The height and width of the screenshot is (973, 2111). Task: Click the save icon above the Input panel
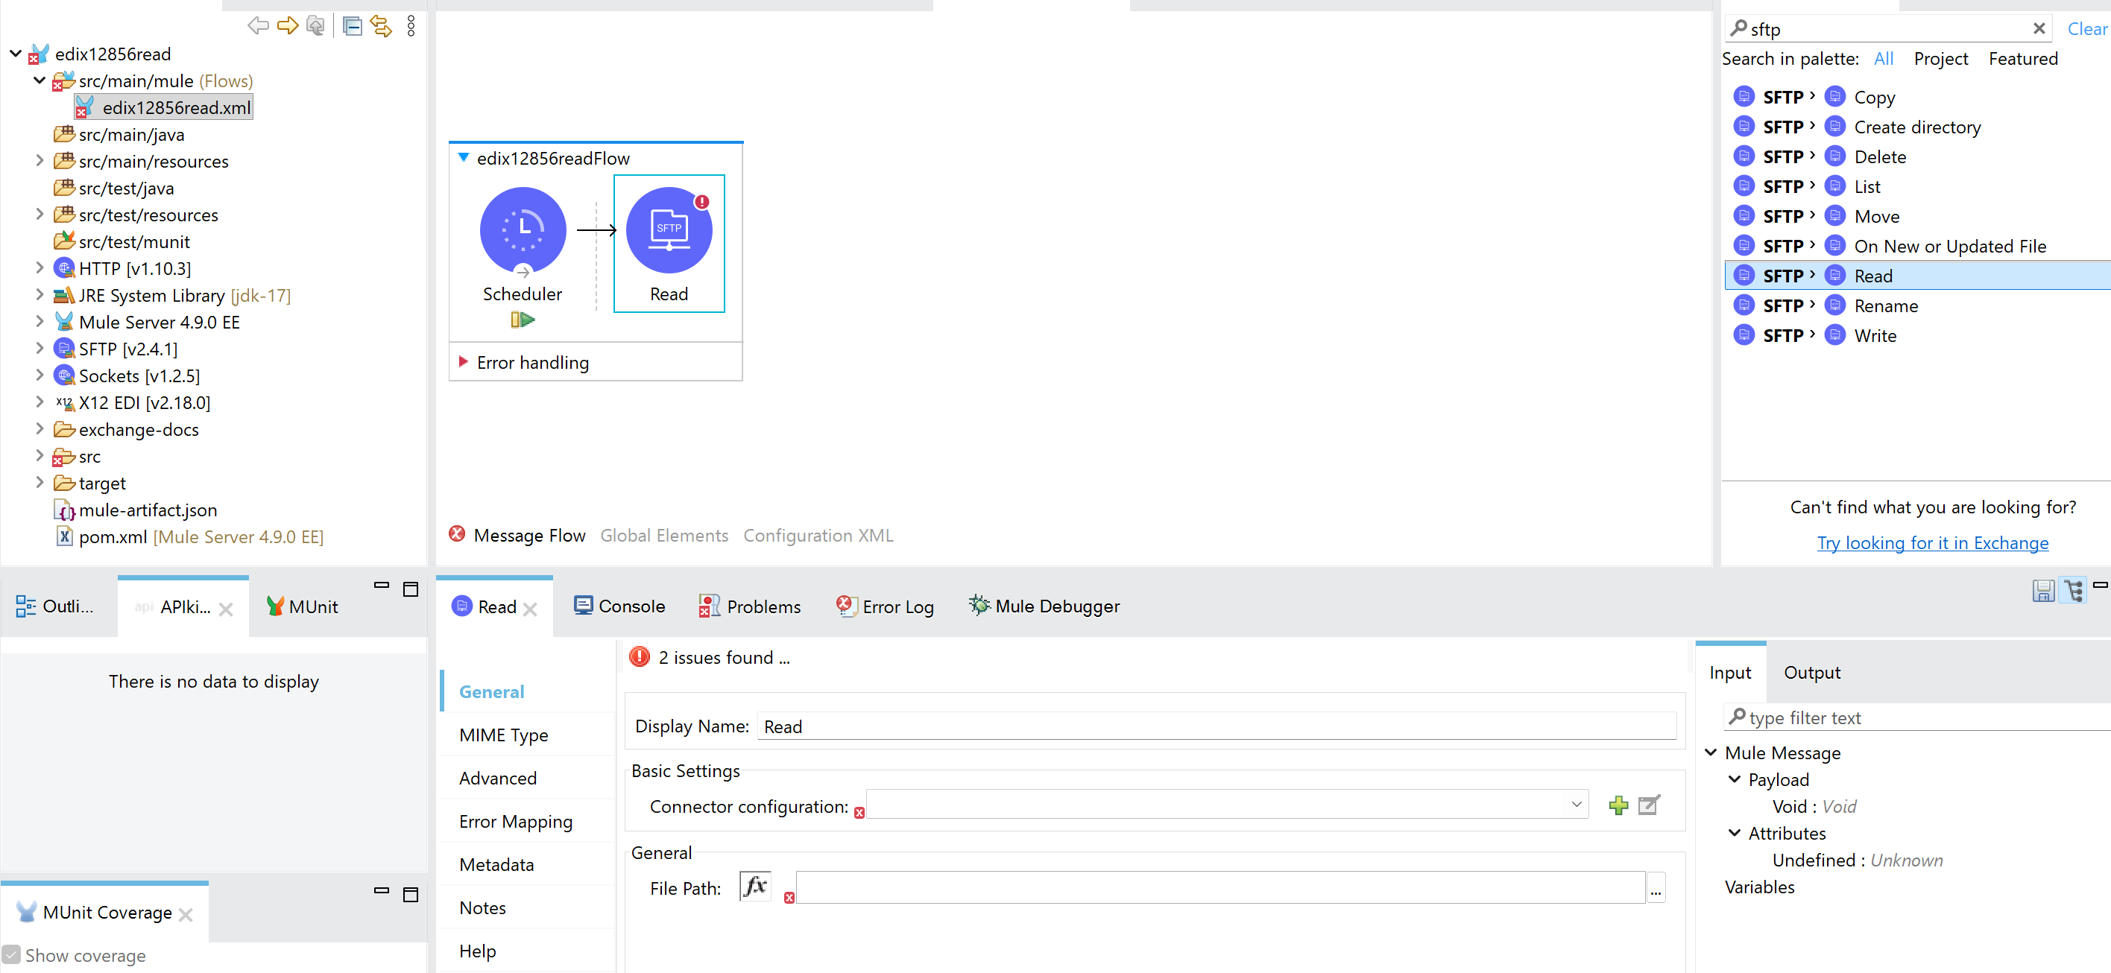2042,591
